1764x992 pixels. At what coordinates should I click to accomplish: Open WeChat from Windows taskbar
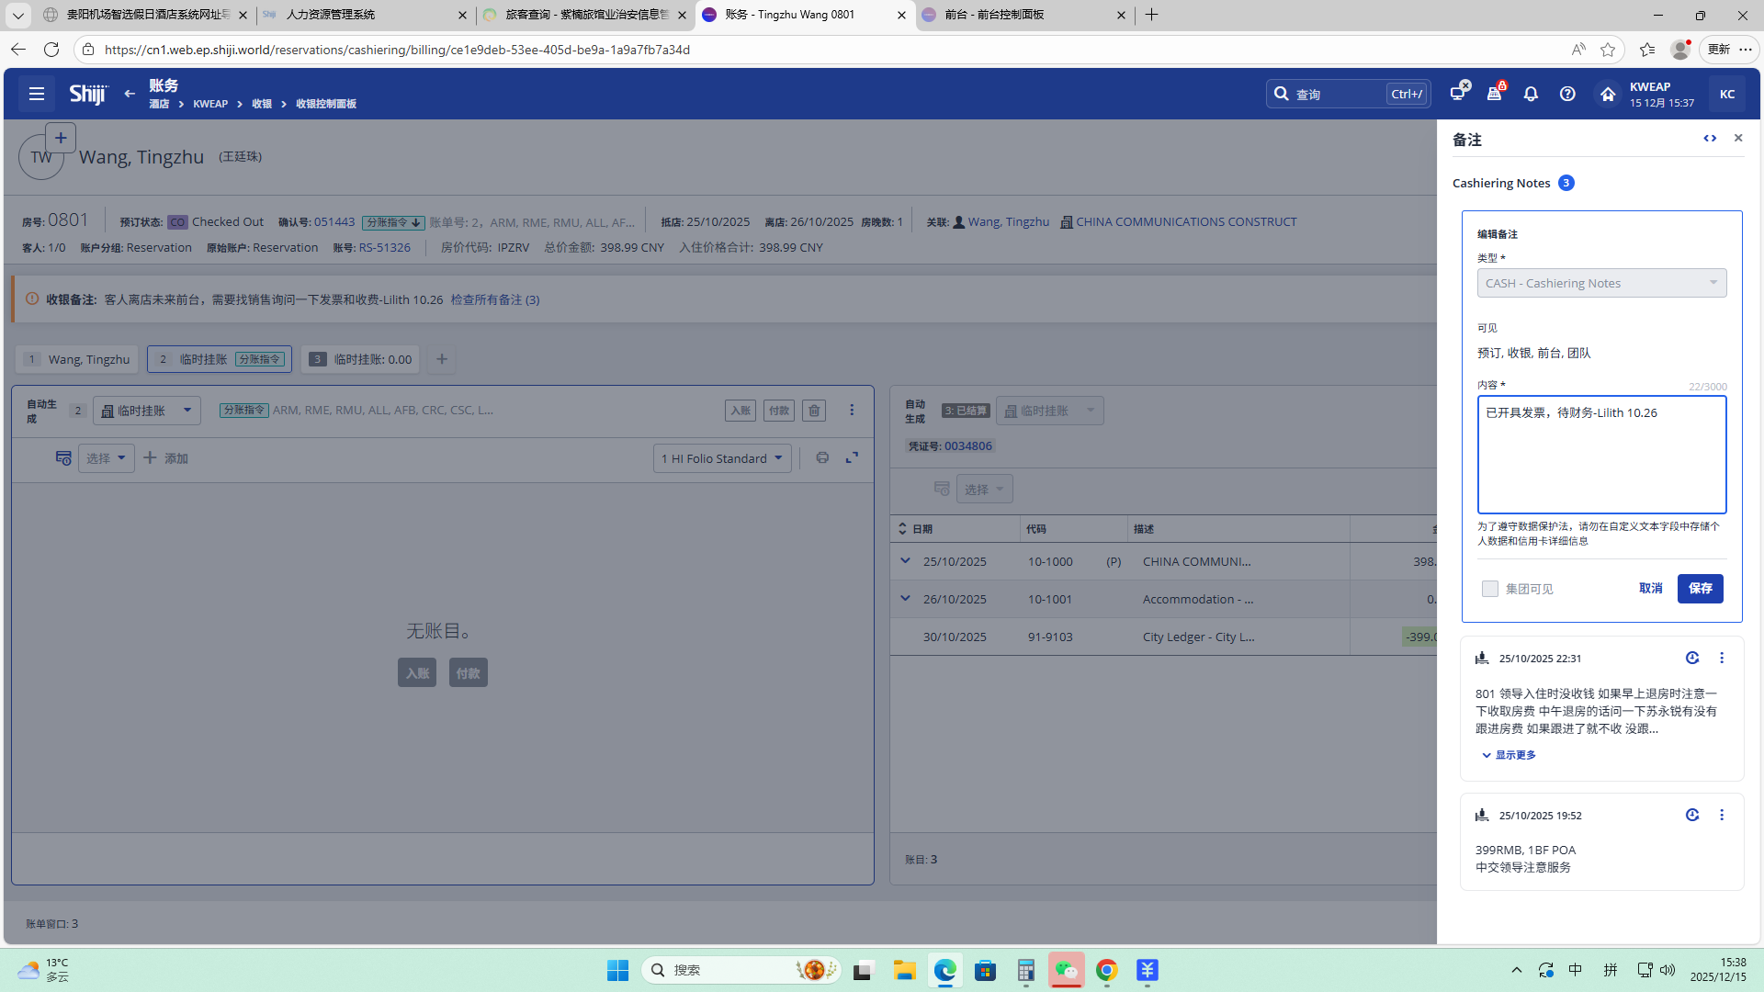coord(1066,970)
